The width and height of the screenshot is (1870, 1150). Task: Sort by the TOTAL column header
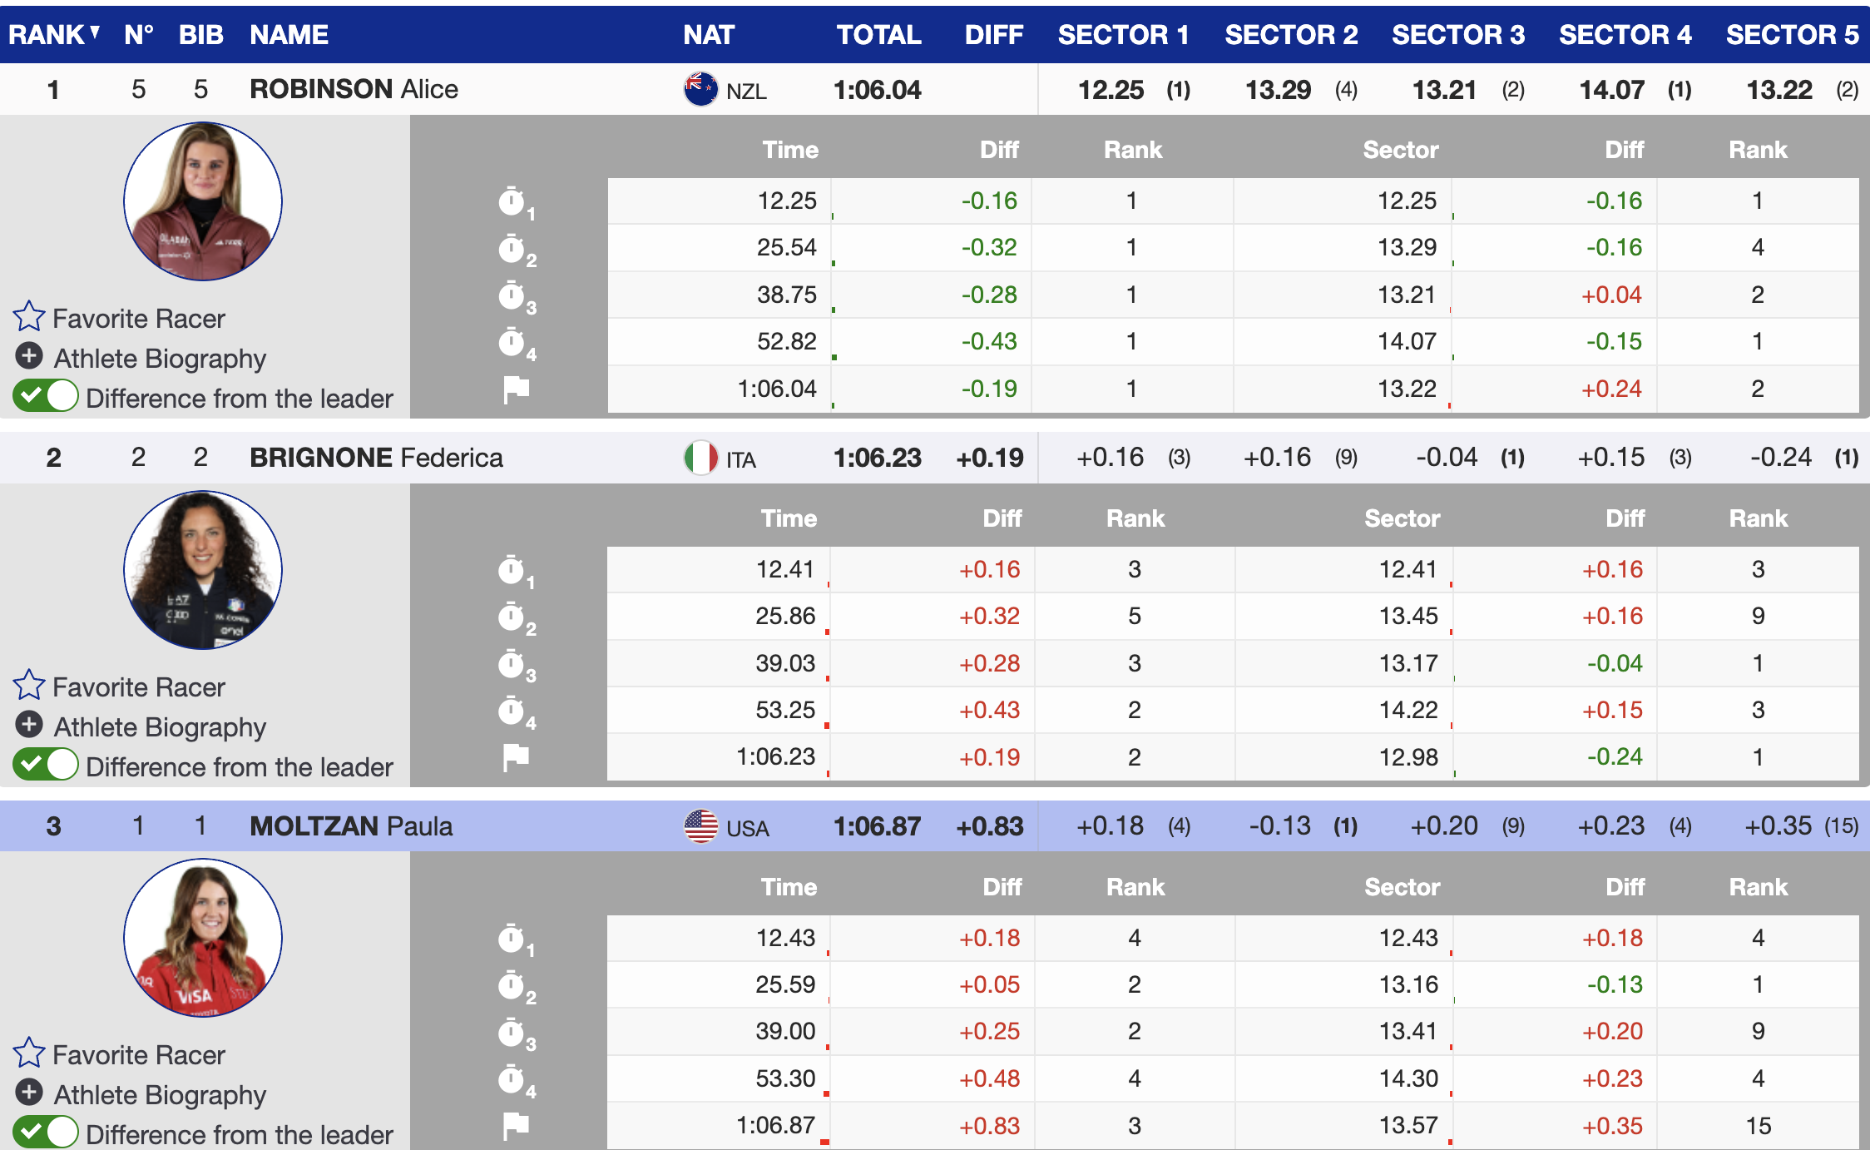click(x=878, y=34)
